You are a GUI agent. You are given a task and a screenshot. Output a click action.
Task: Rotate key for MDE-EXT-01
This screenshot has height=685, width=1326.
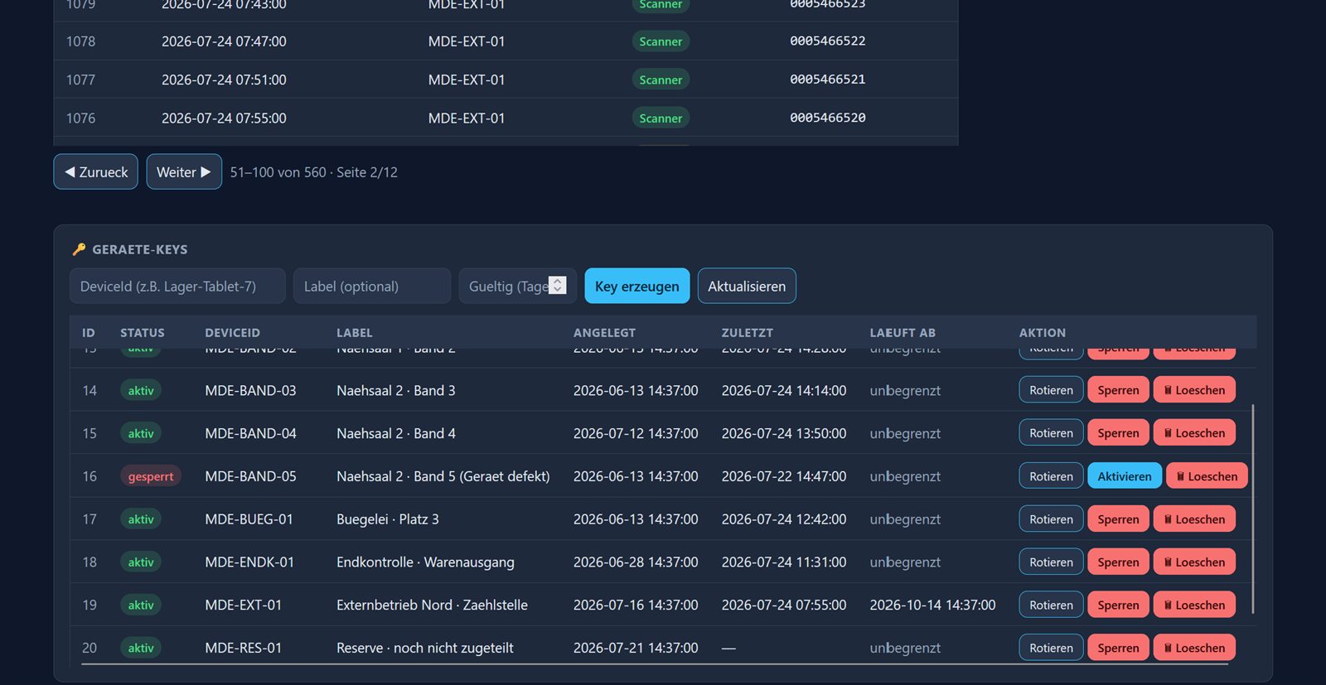pos(1051,605)
